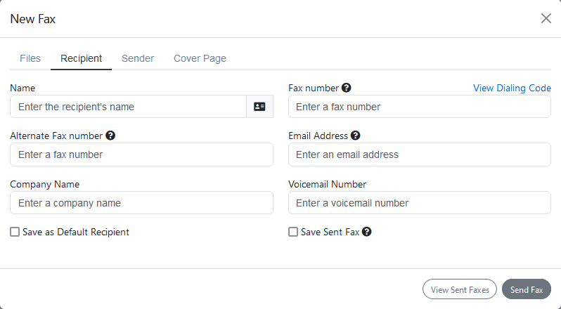Click the Company Name label

click(45, 184)
